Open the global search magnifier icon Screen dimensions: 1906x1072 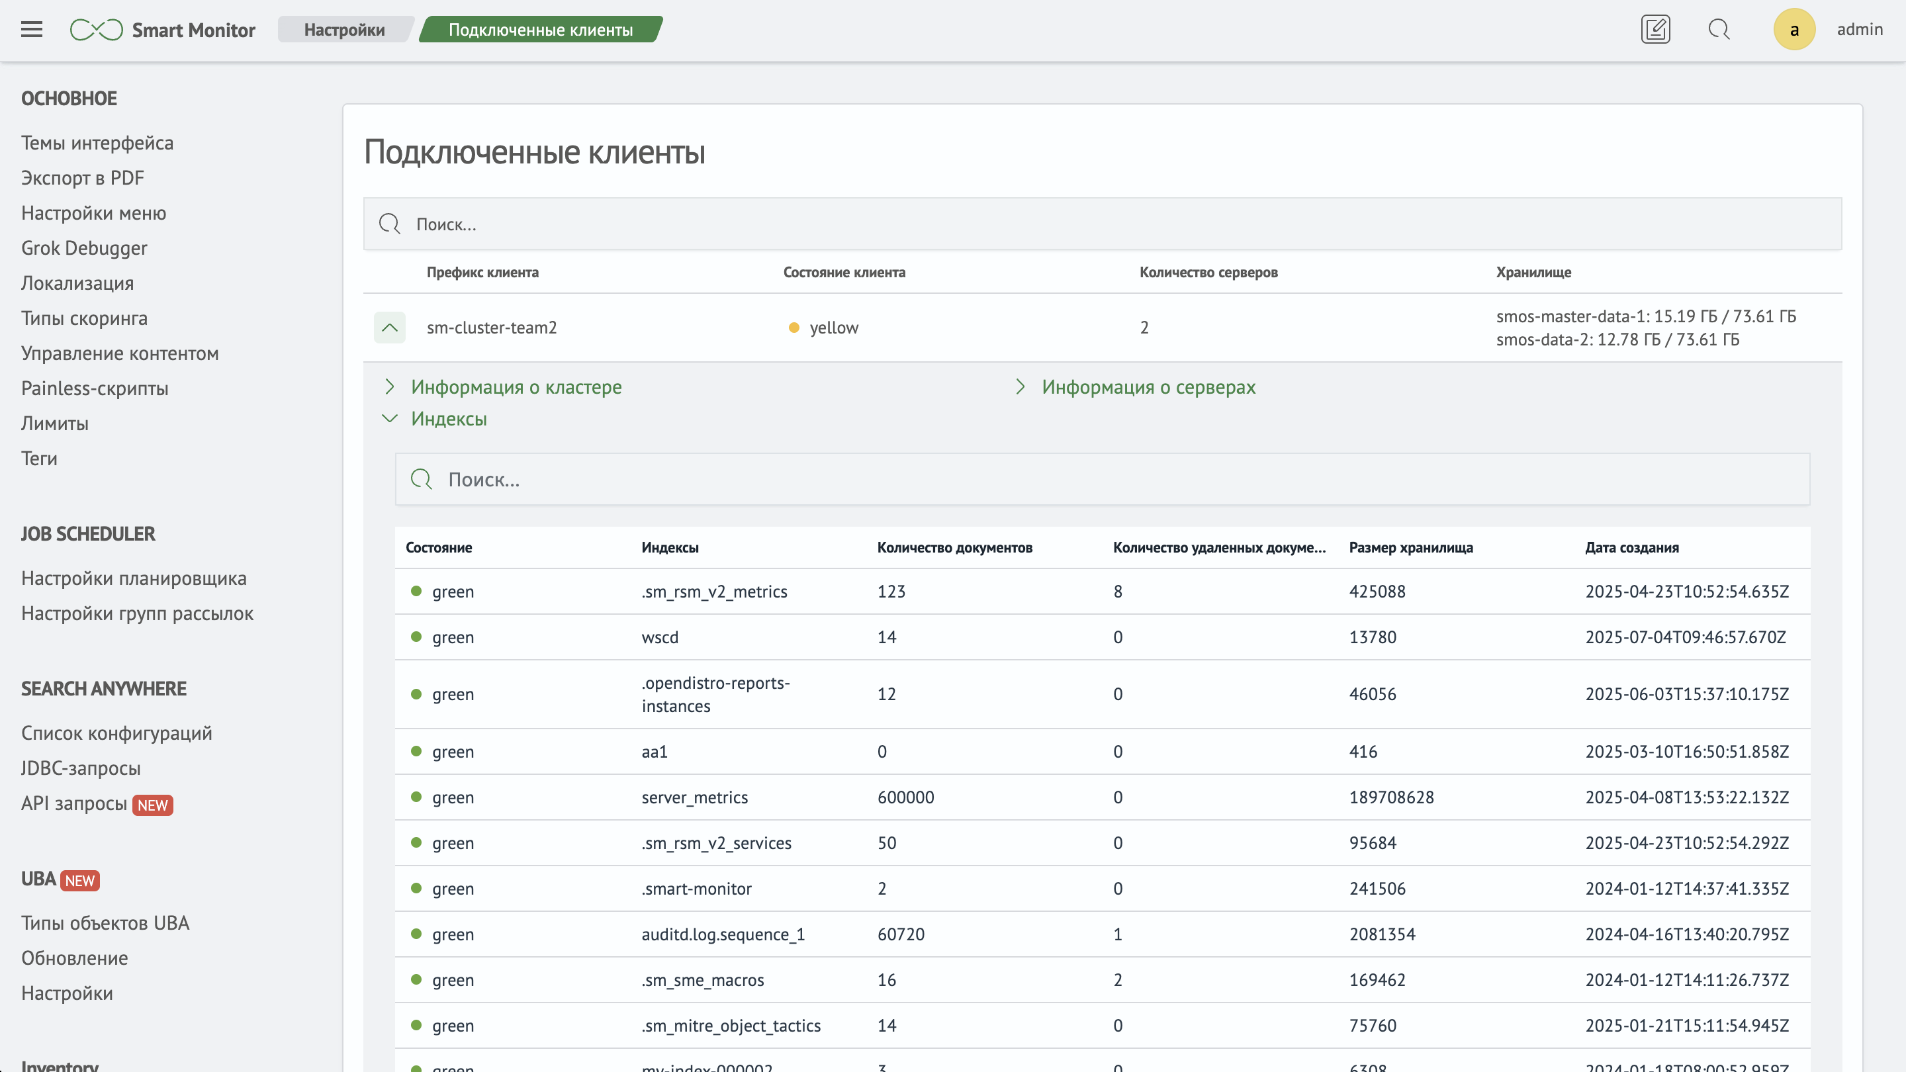point(1719,30)
